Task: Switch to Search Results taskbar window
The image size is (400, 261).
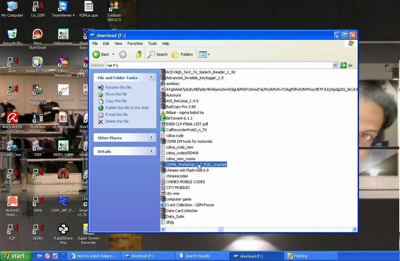Action: 202,256
